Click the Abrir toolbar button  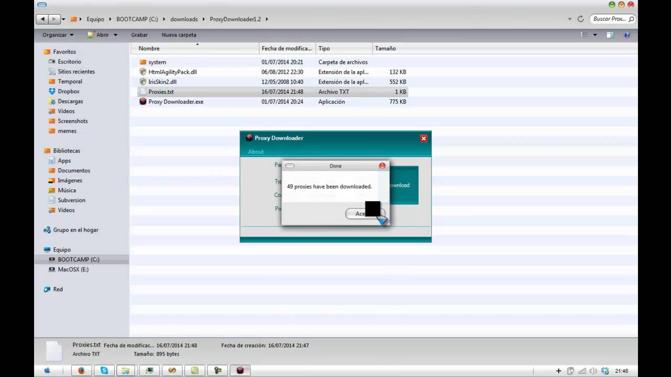coord(98,35)
